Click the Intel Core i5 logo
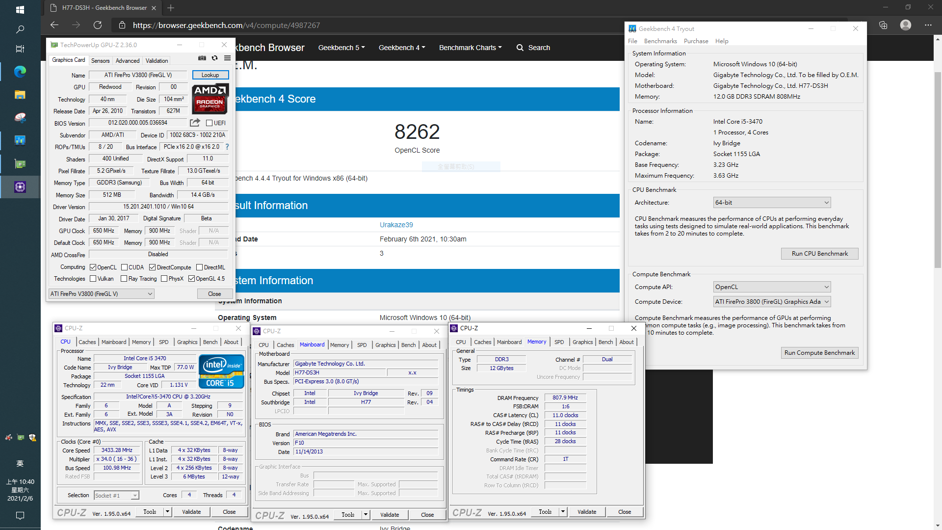Screen dimensions: 942x530 (221, 371)
